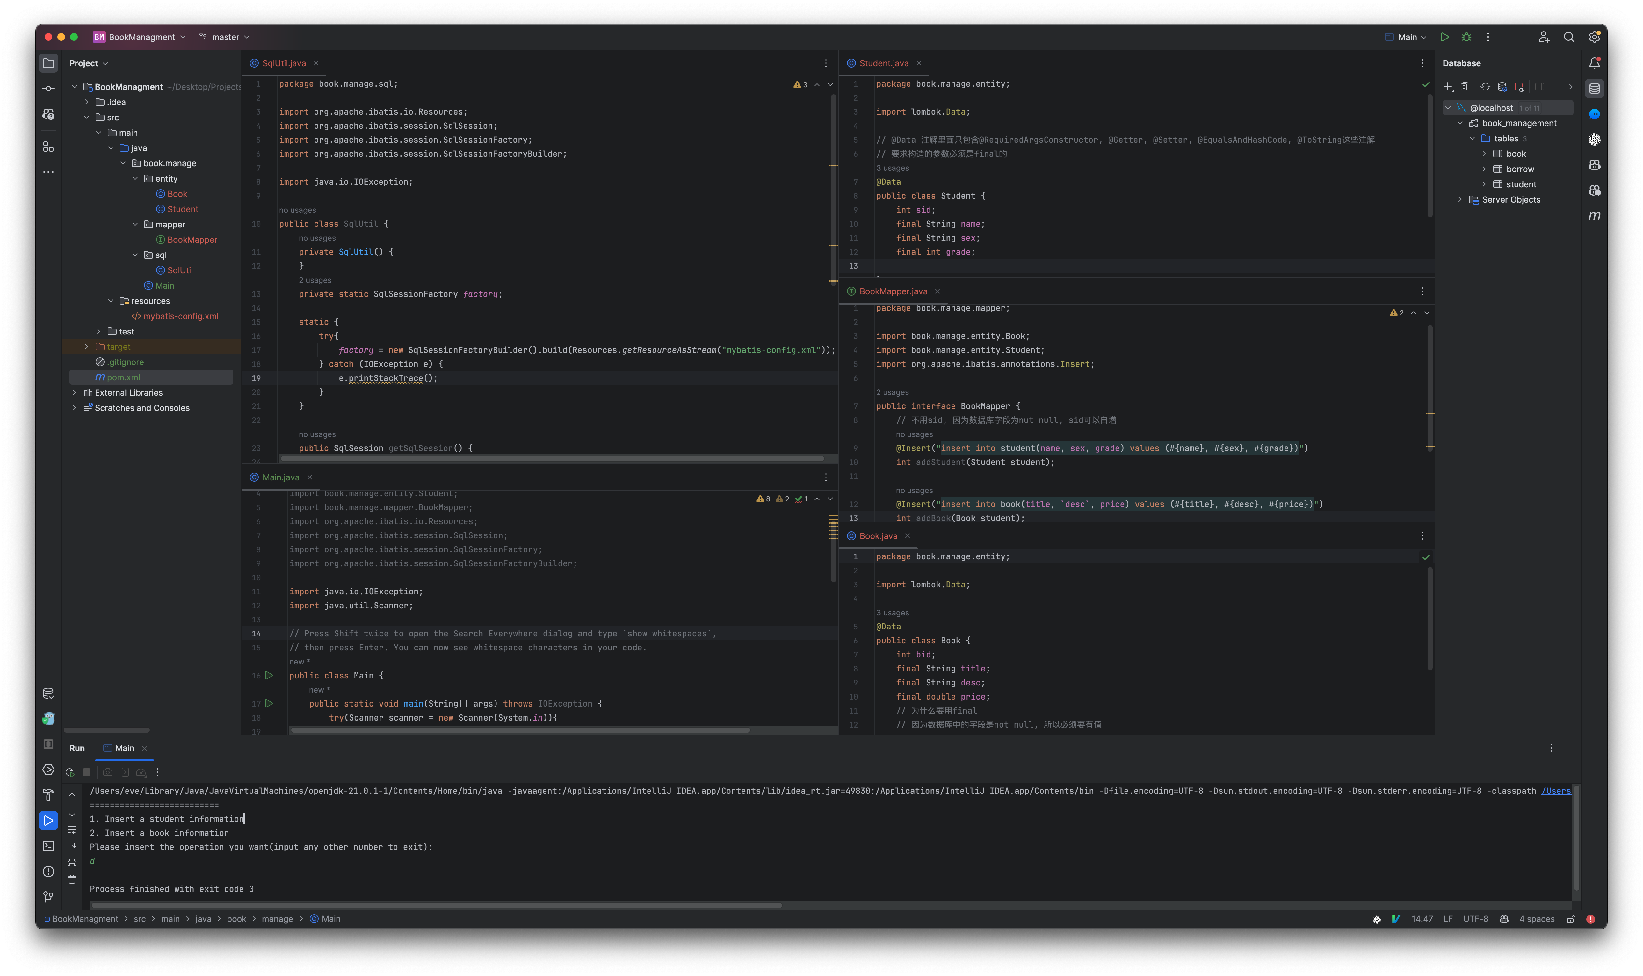Collapse the tables node in Database panel
The height and width of the screenshot is (976, 1643).
1473,138
